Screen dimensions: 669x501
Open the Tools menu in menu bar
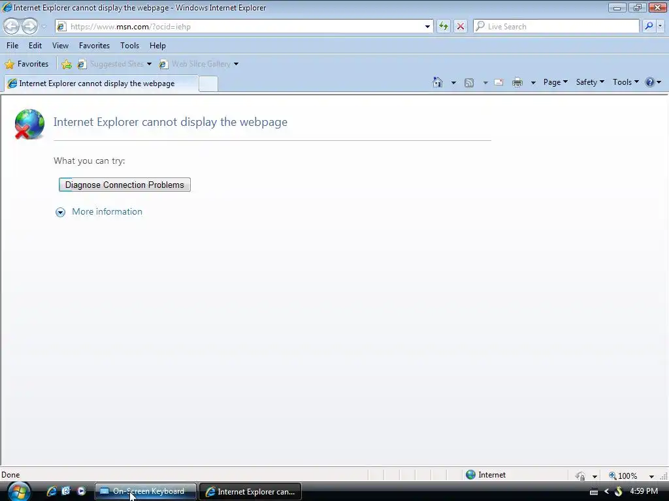coord(129,46)
